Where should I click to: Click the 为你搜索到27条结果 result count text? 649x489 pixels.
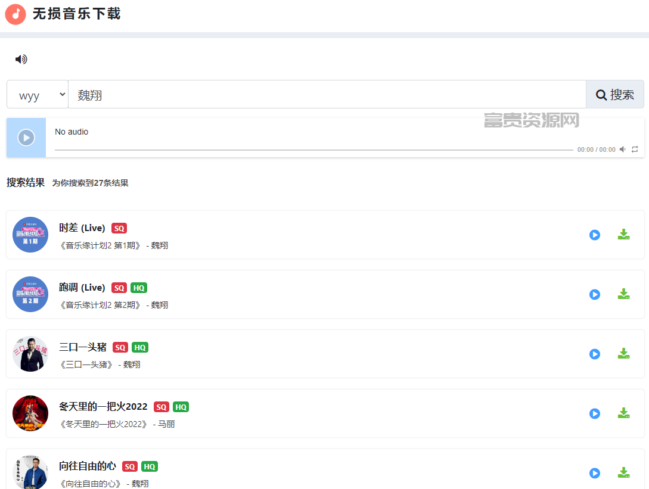point(90,183)
